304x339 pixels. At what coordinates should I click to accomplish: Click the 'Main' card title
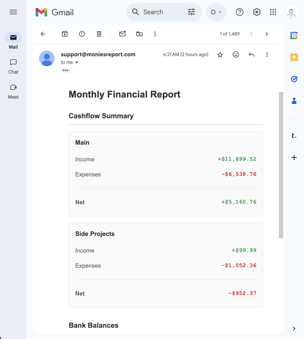(x=82, y=143)
